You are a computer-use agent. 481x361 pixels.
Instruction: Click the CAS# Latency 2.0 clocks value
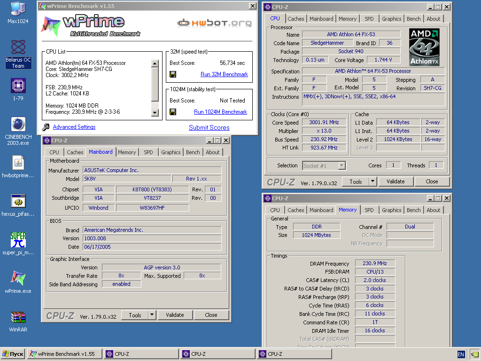coord(375,280)
